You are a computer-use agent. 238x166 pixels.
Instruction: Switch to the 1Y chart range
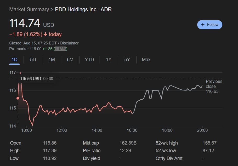click(x=109, y=60)
